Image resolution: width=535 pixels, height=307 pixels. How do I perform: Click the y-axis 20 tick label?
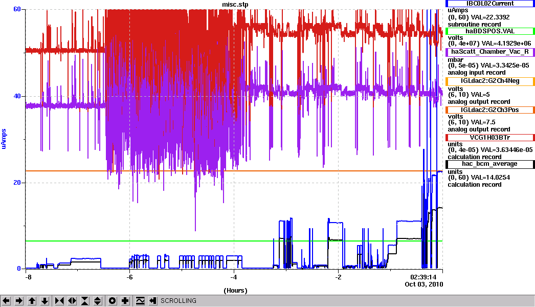(17, 183)
